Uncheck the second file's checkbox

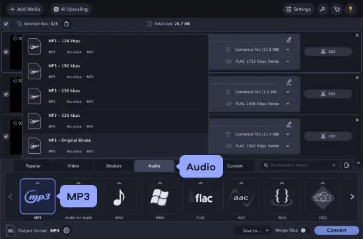coord(6,94)
